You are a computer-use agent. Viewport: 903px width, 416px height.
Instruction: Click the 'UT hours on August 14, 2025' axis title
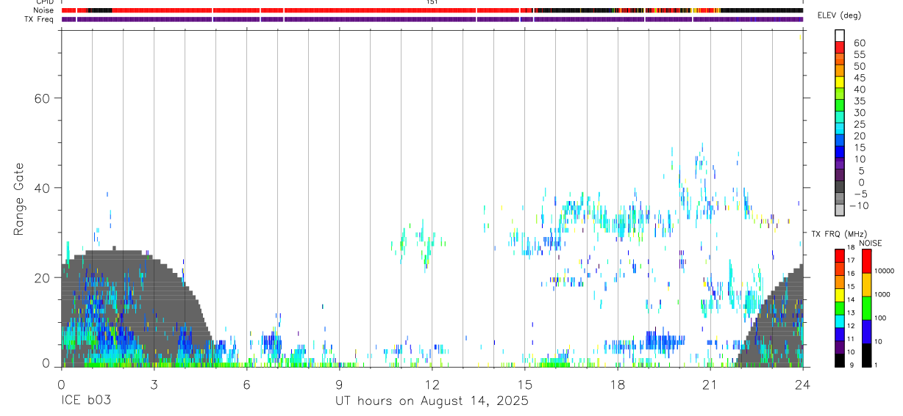(432, 401)
